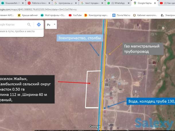This screenshot has height=131, width=175.
Task: Click the Google Maps search magnifier icon
Action: [x=29, y=24]
